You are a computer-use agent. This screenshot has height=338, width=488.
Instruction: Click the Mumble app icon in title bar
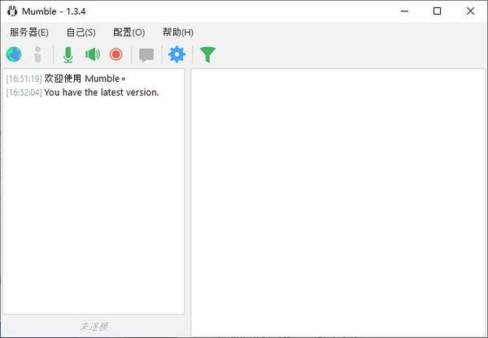tap(11, 11)
